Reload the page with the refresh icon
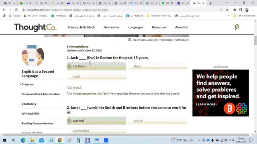This screenshot has width=257, height=144. tap(16, 10)
